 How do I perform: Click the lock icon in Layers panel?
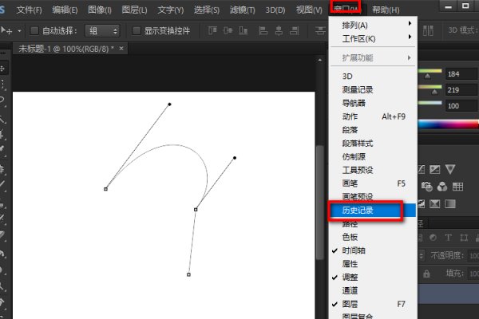coord(426,274)
